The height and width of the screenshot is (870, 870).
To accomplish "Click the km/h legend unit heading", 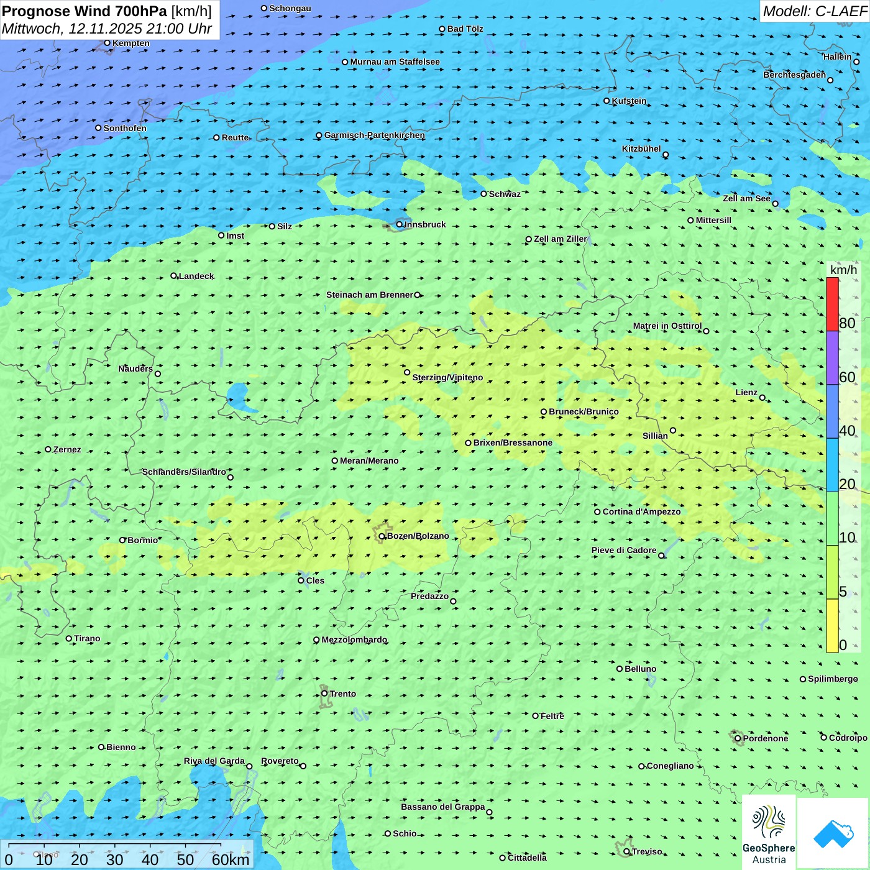I will [x=843, y=270].
